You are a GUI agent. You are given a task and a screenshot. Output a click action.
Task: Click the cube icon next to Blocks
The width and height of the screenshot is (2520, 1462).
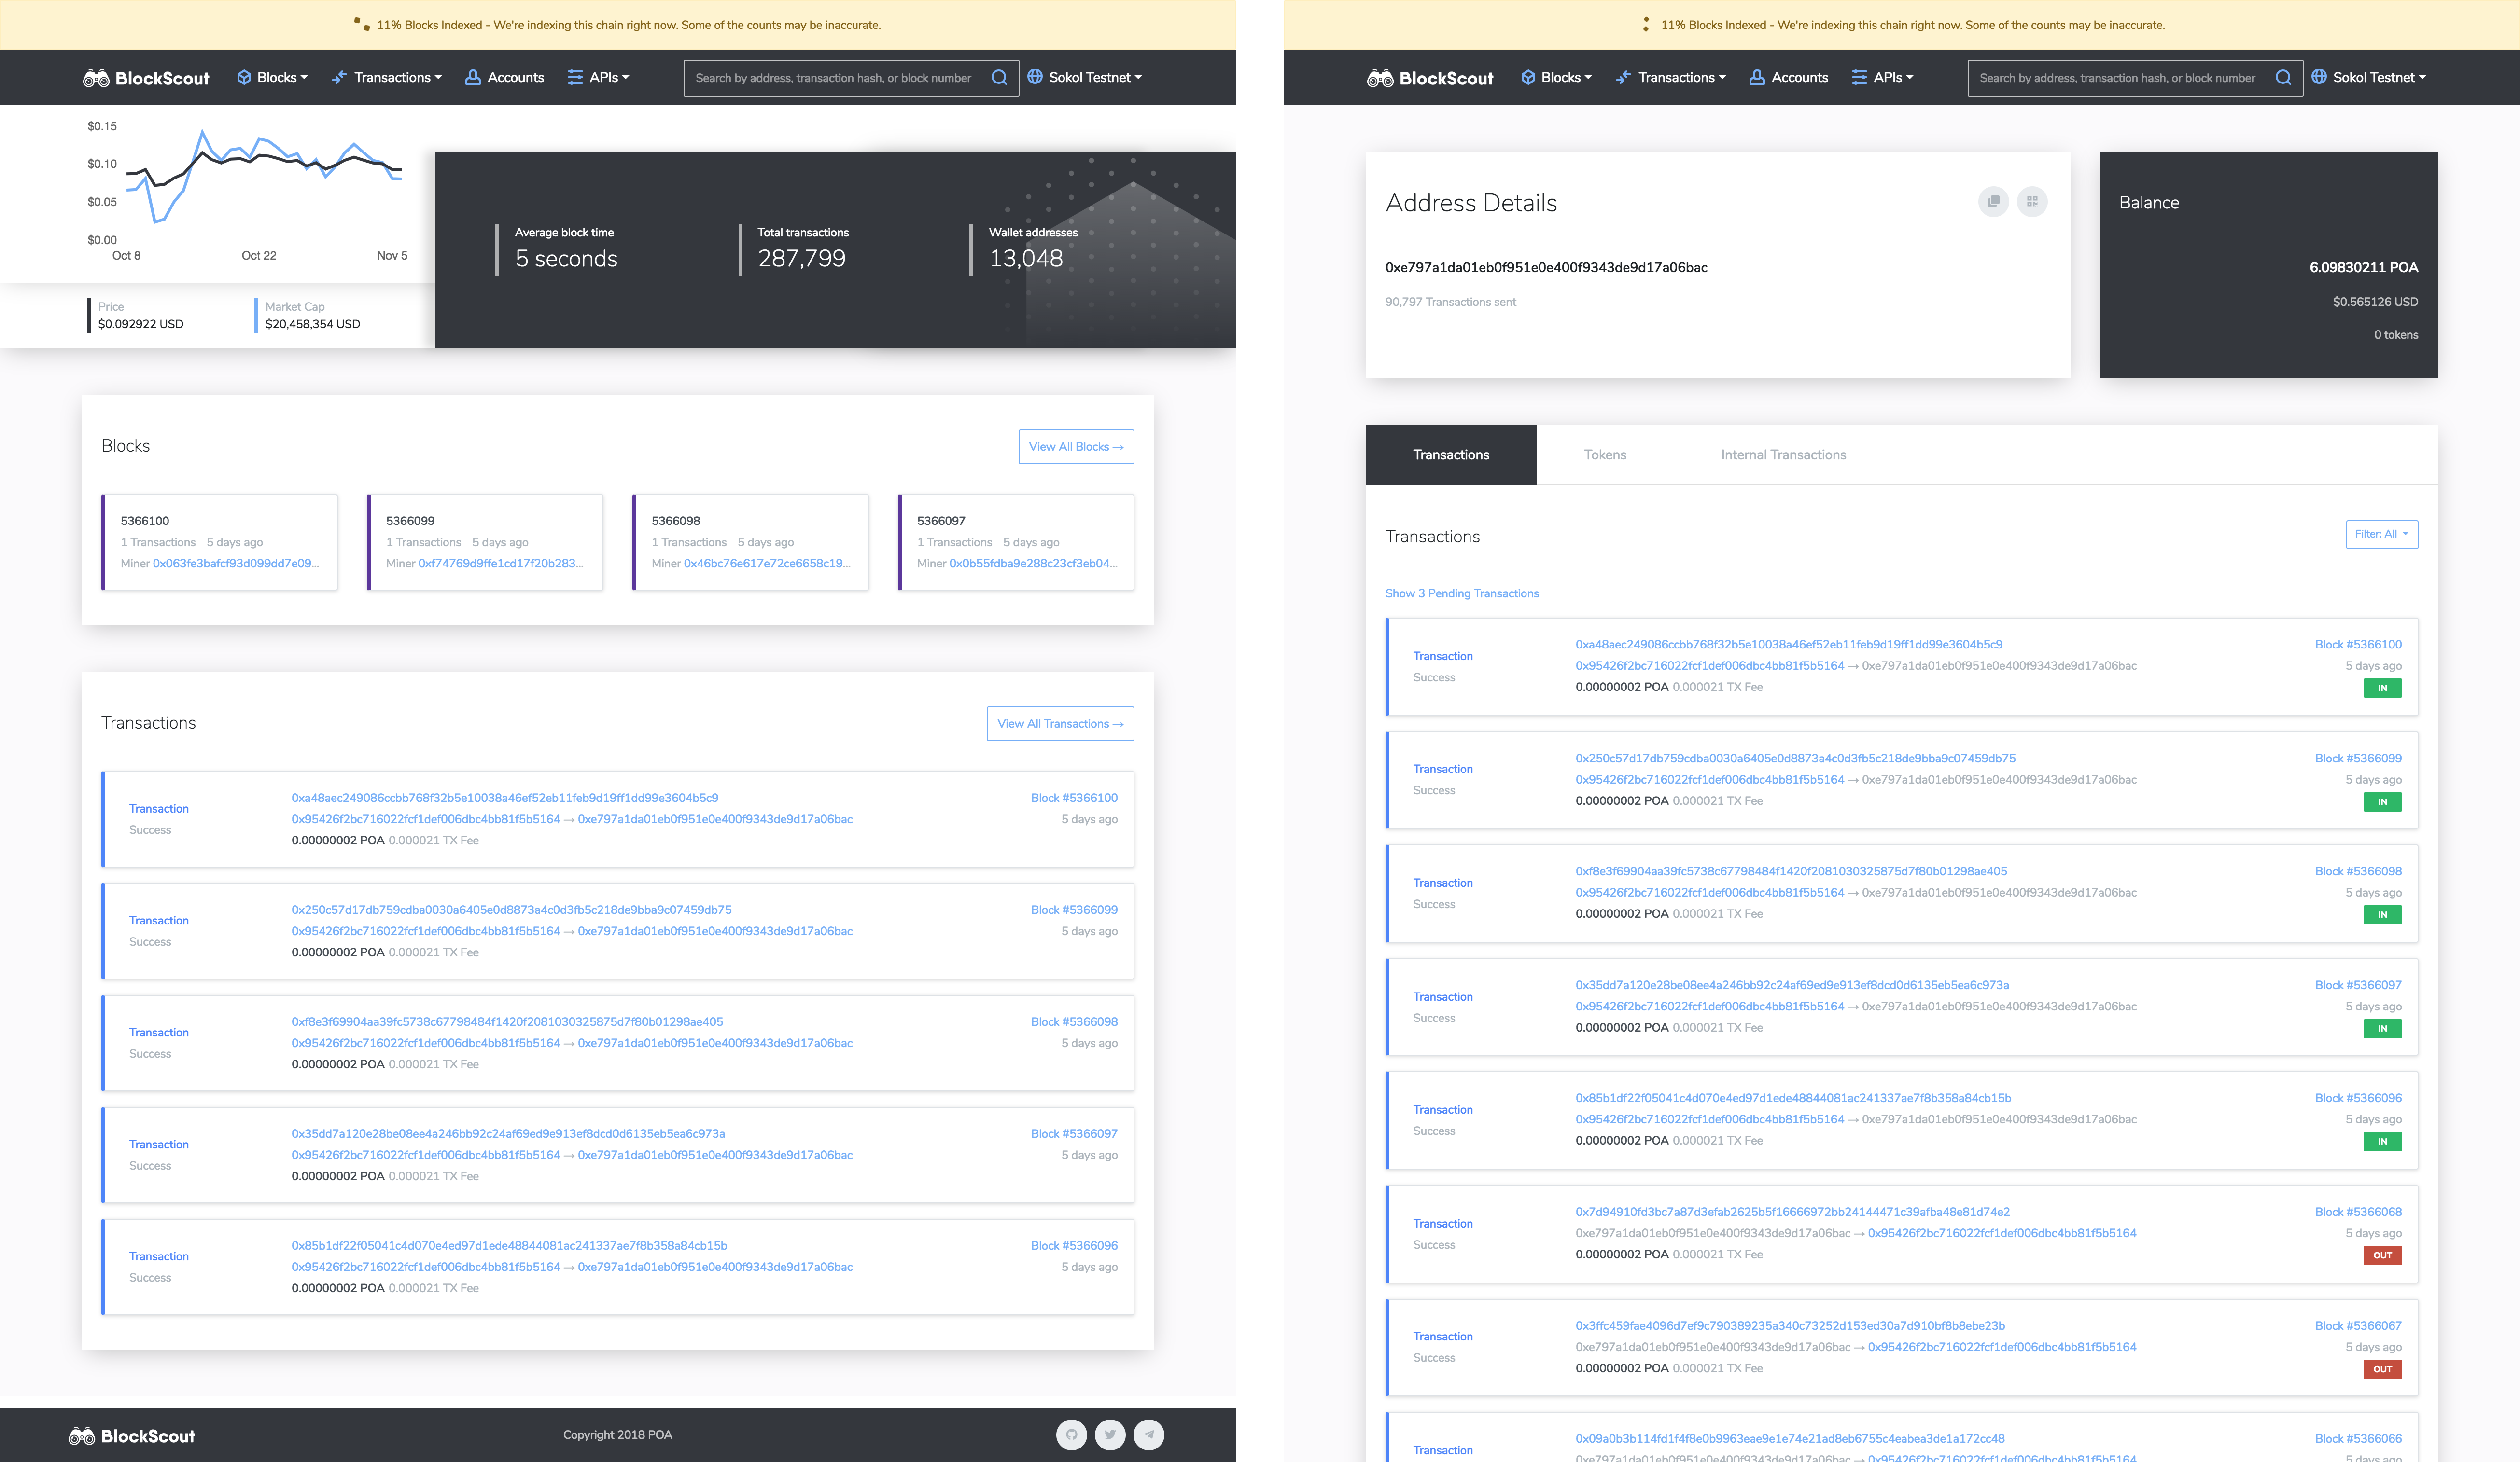[243, 77]
